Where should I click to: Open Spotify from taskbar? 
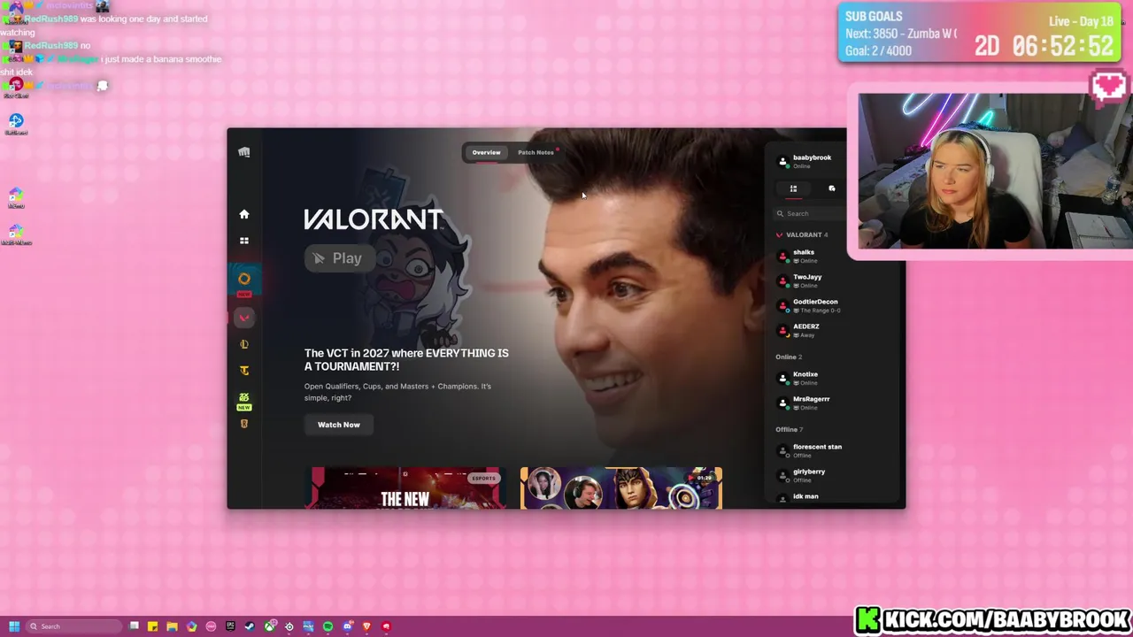click(328, 626)
